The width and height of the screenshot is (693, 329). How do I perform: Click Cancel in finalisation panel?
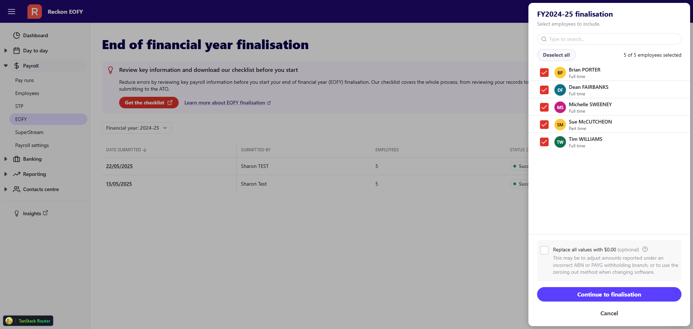pyautogui.click(x=609, y=313)
